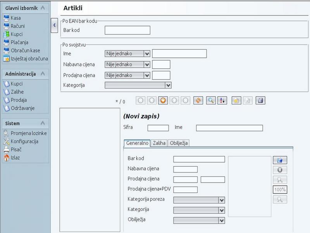Open Kasa from the main menu
310x233 pixels.
coord(15,18)
